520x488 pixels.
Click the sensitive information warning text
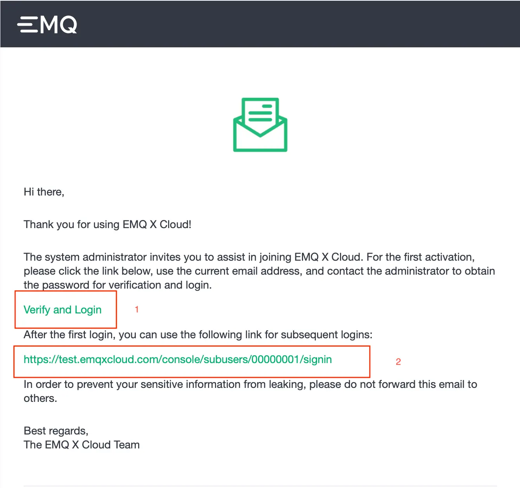click(x=250, y=384)
